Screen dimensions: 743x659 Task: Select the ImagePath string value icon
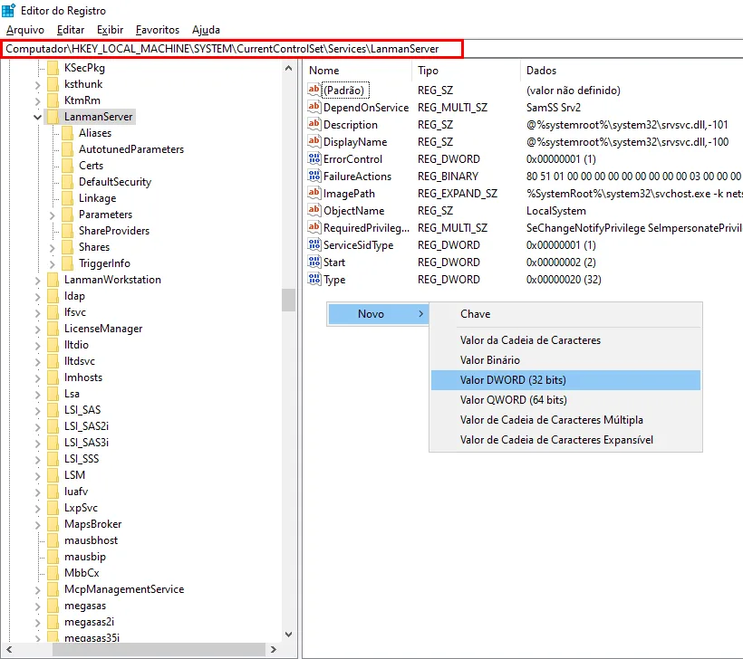coord(314,193)
